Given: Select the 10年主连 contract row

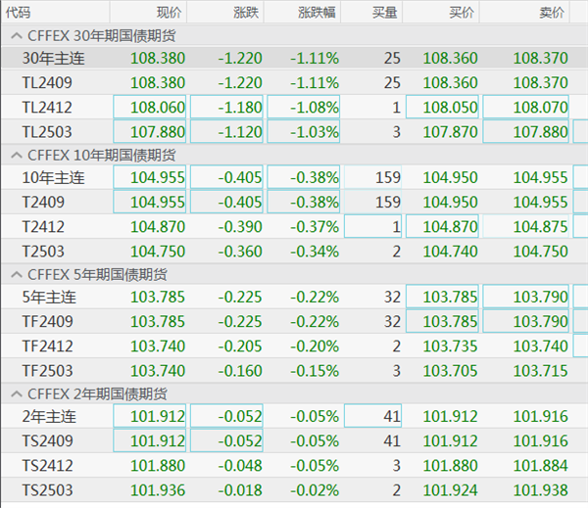Looking at the screenshot, I should click(54, 178).
